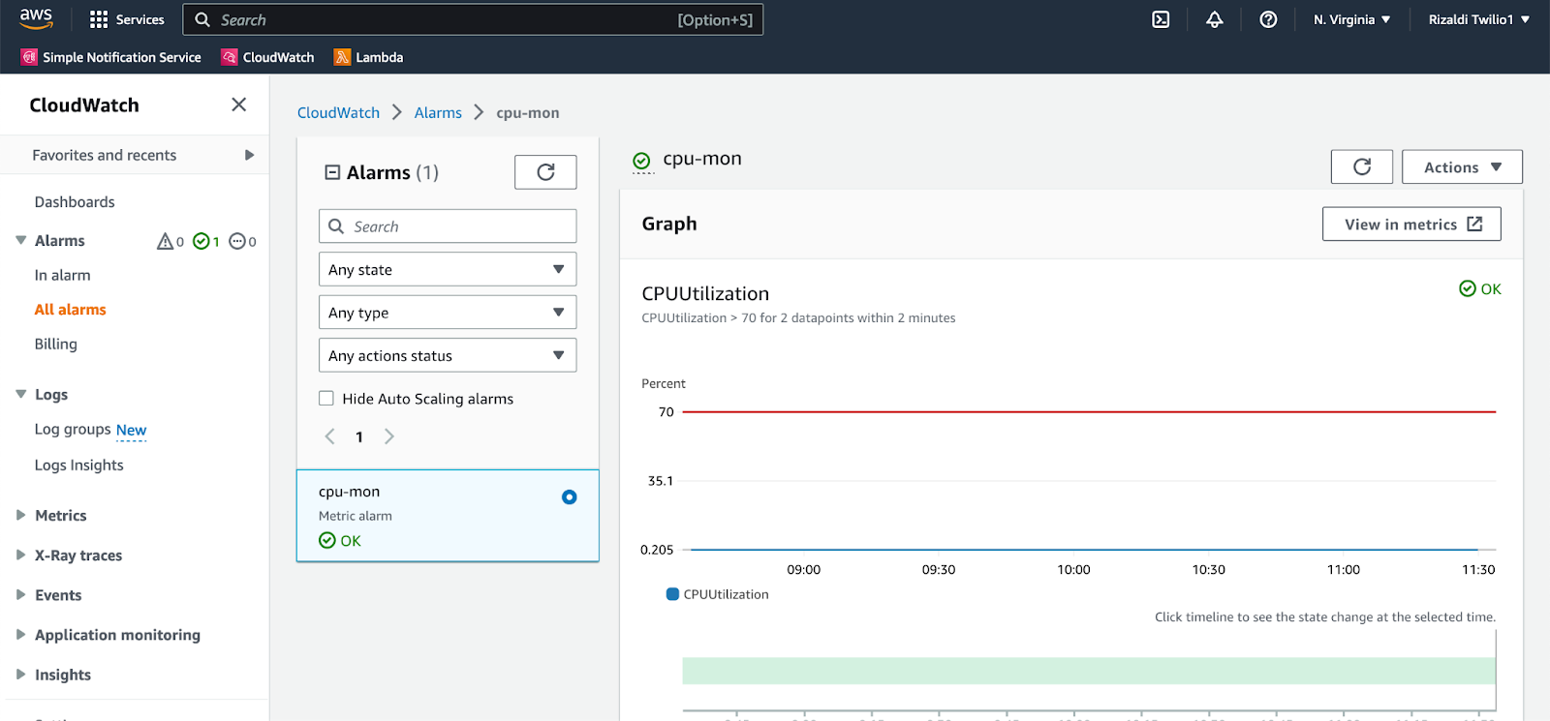The image size is (1550, 721).
Task: Open the cpu-mon alarm card
Action: 448,516
